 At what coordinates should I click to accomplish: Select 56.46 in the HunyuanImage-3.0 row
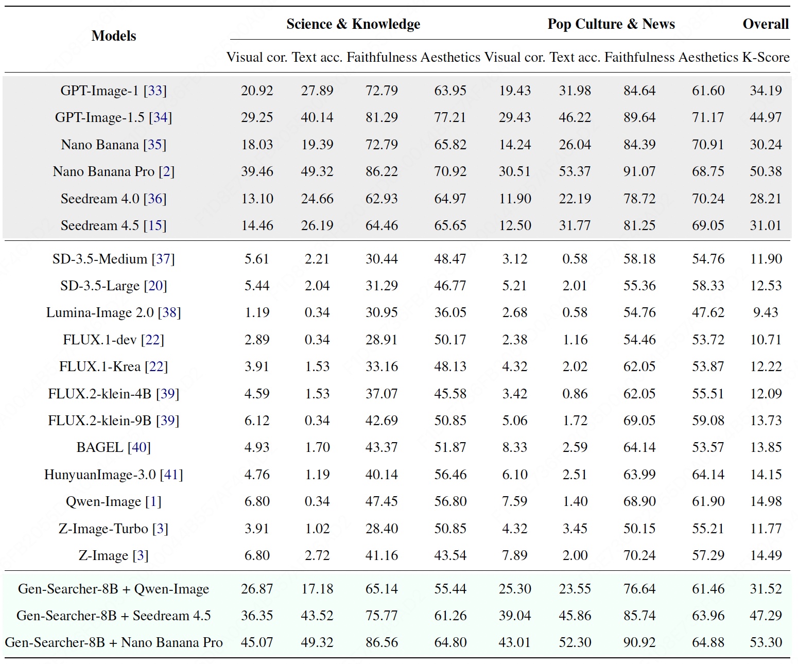coord(450,475)
